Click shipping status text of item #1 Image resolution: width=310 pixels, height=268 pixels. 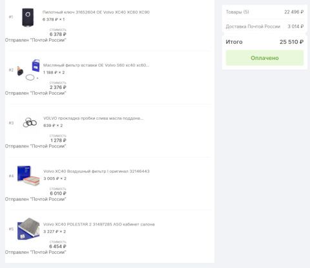[x=36, y=40]
